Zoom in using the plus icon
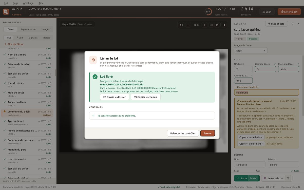The image size is (304, 190). click(x=204, y=25)
